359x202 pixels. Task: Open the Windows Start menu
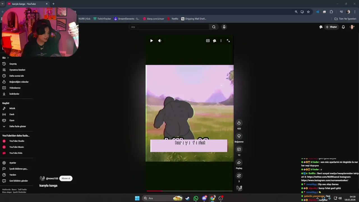tap(137, 198)
